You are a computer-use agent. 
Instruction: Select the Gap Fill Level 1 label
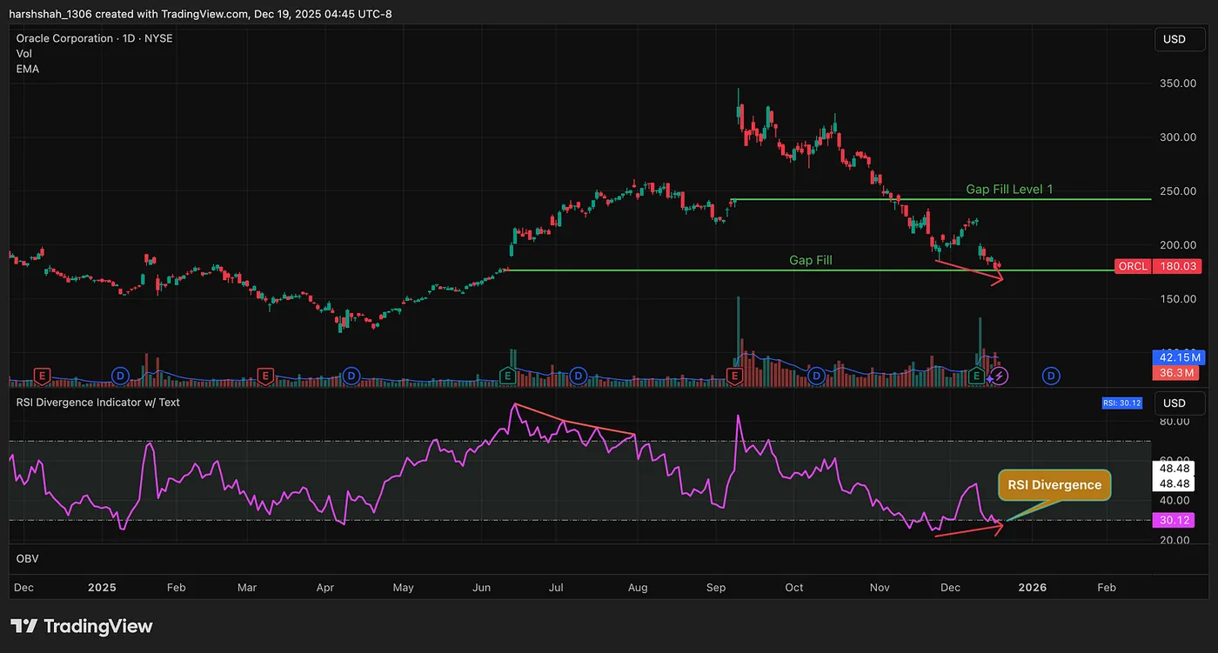click(x=1009, y=189)
